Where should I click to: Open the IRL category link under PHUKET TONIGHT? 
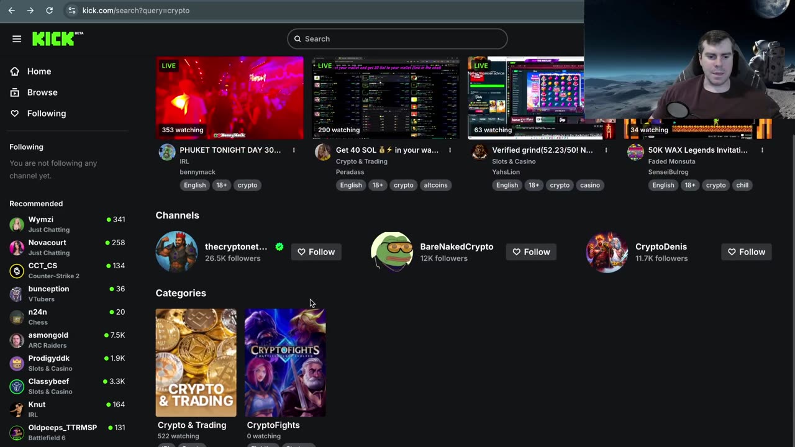pos(184,161)
